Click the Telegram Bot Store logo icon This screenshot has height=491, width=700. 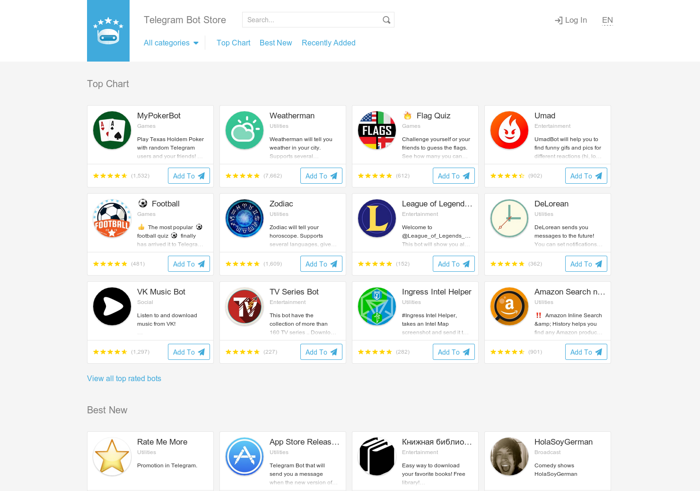(108, 30)
